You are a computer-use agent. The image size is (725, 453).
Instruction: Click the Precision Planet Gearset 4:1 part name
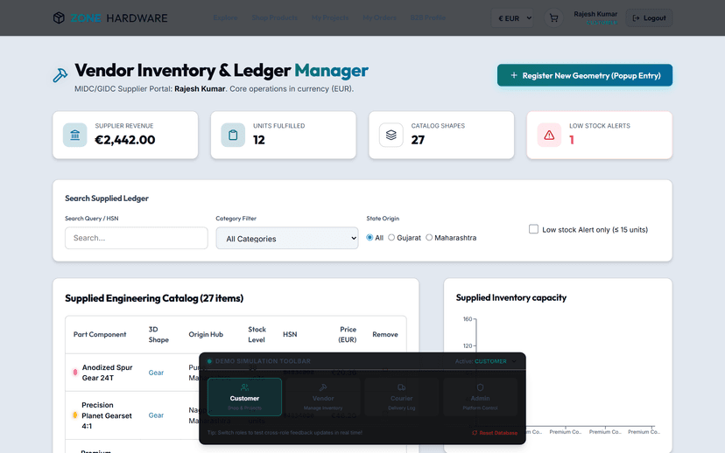[x=107, y=415]
